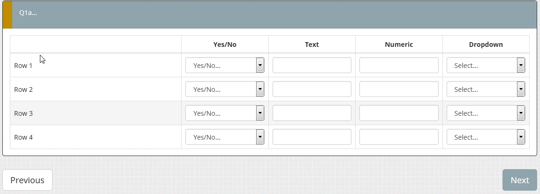540x194 pixels.
Task: Click the Numeric input in Row 1
Action: pyautogui.click(x=399, y=66)
